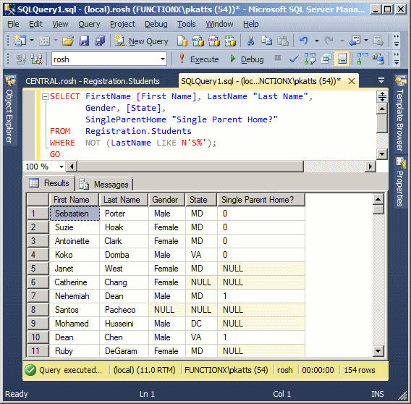Click the Parse checkmark icon

[x=294, y=59]
